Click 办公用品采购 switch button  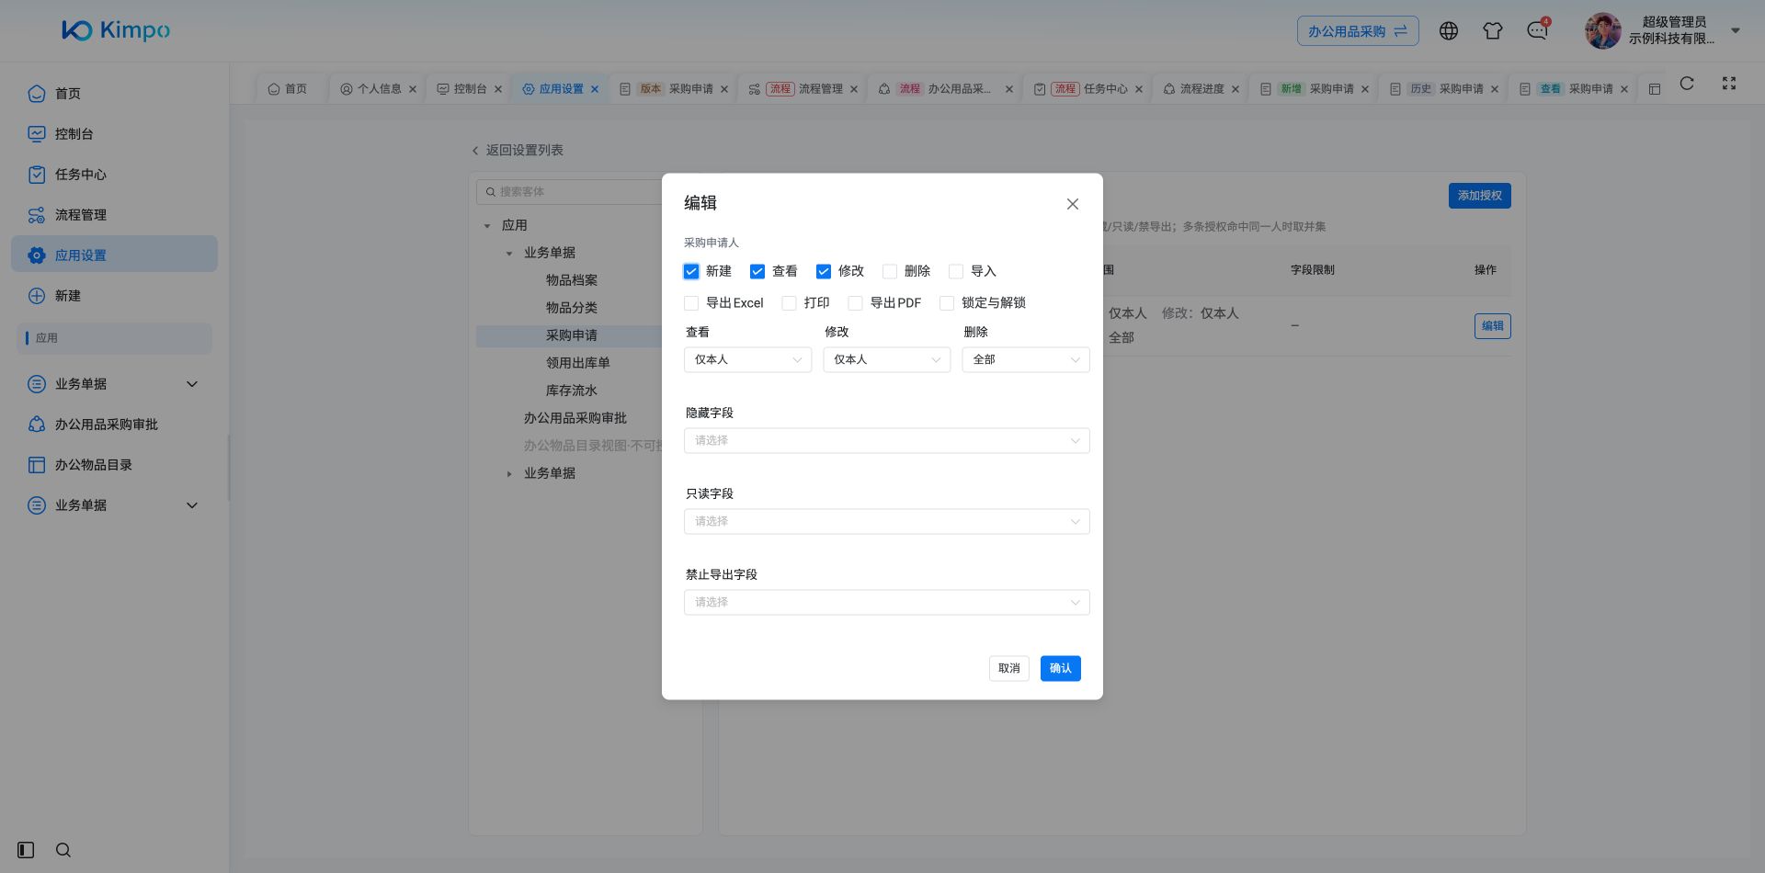pyautogui.click(x=1358, y=31)
